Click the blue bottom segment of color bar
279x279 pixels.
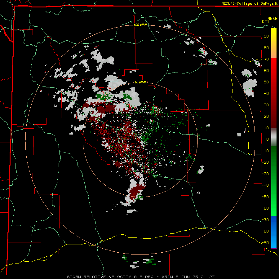pos(274,232)
